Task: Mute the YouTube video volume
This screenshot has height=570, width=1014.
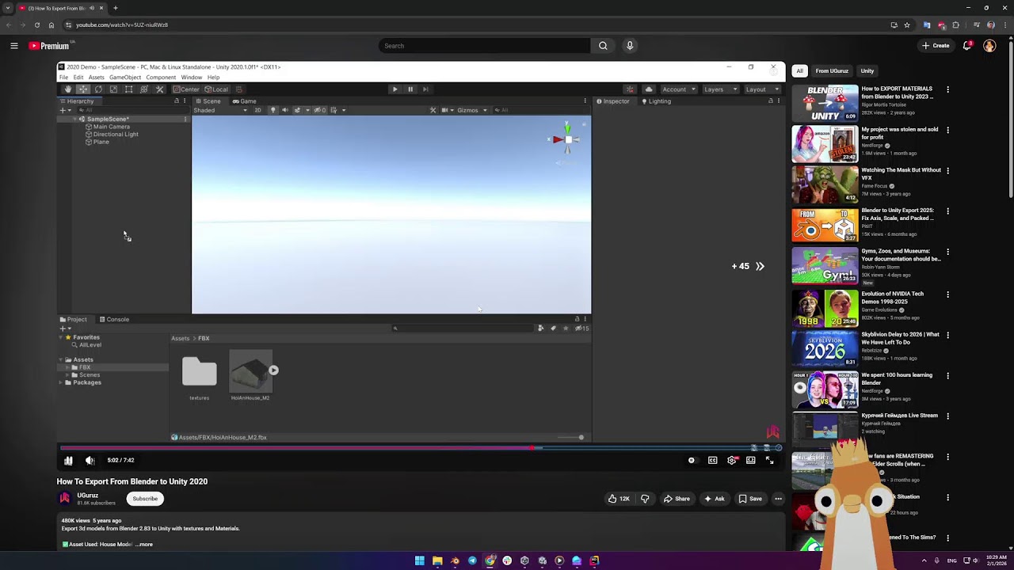Action: click(90, 460)
